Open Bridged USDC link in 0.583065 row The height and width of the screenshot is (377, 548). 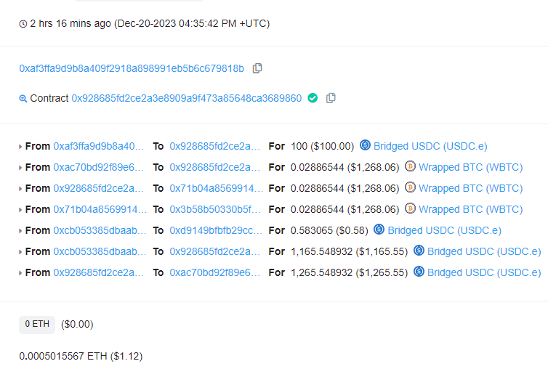pos(445,230)
